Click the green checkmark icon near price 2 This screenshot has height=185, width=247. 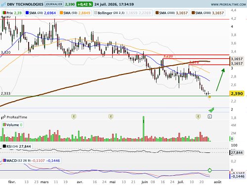(x=211, y=110)
